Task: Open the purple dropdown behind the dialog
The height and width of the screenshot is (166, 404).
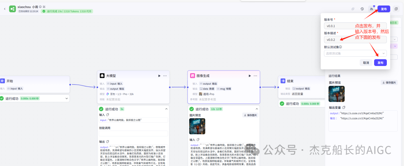Action: pos(395,46)
